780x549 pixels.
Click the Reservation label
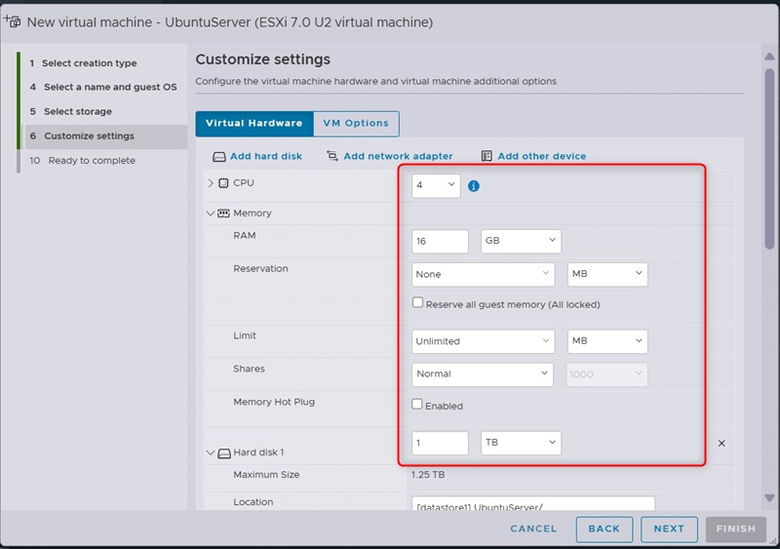(x=260, y=269)
